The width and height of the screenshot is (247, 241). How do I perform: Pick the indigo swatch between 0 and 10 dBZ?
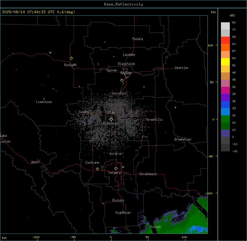225,133
